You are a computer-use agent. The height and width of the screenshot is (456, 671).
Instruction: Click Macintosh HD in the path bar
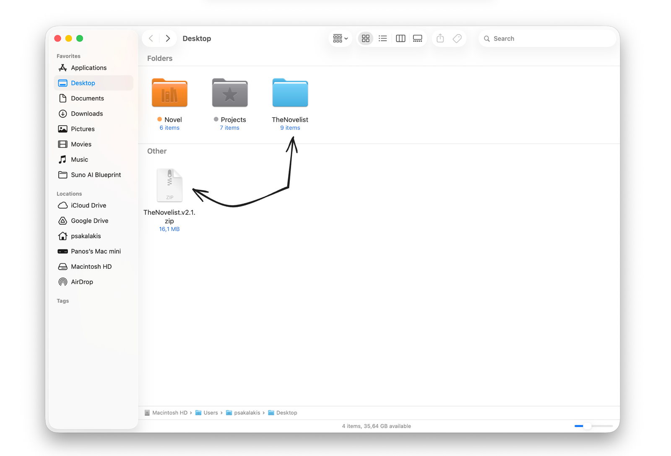coord(169,413)
